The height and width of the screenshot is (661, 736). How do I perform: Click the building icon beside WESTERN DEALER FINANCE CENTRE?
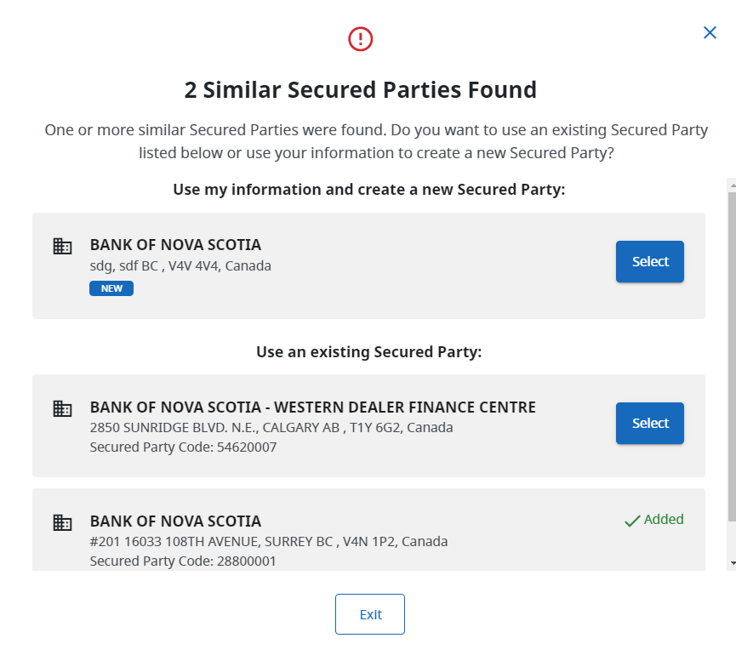click(62, 408)
